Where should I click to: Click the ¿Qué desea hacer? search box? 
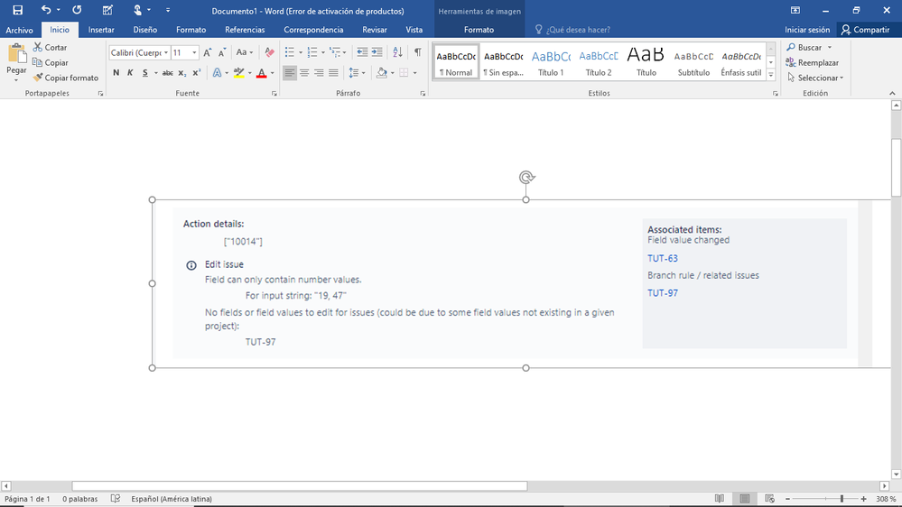tap(578, 30)
